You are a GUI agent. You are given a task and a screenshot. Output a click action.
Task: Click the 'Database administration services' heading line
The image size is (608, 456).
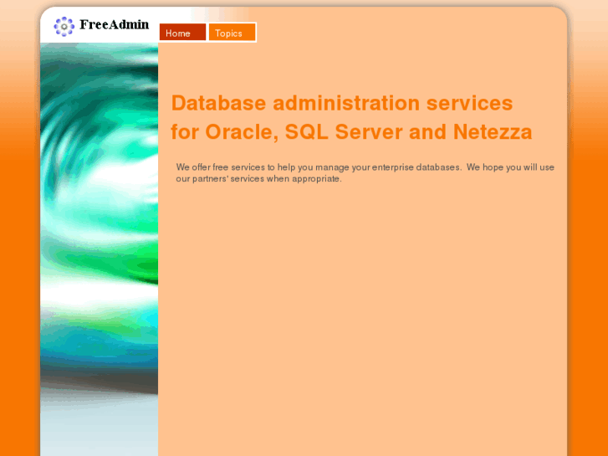[342, 103]
